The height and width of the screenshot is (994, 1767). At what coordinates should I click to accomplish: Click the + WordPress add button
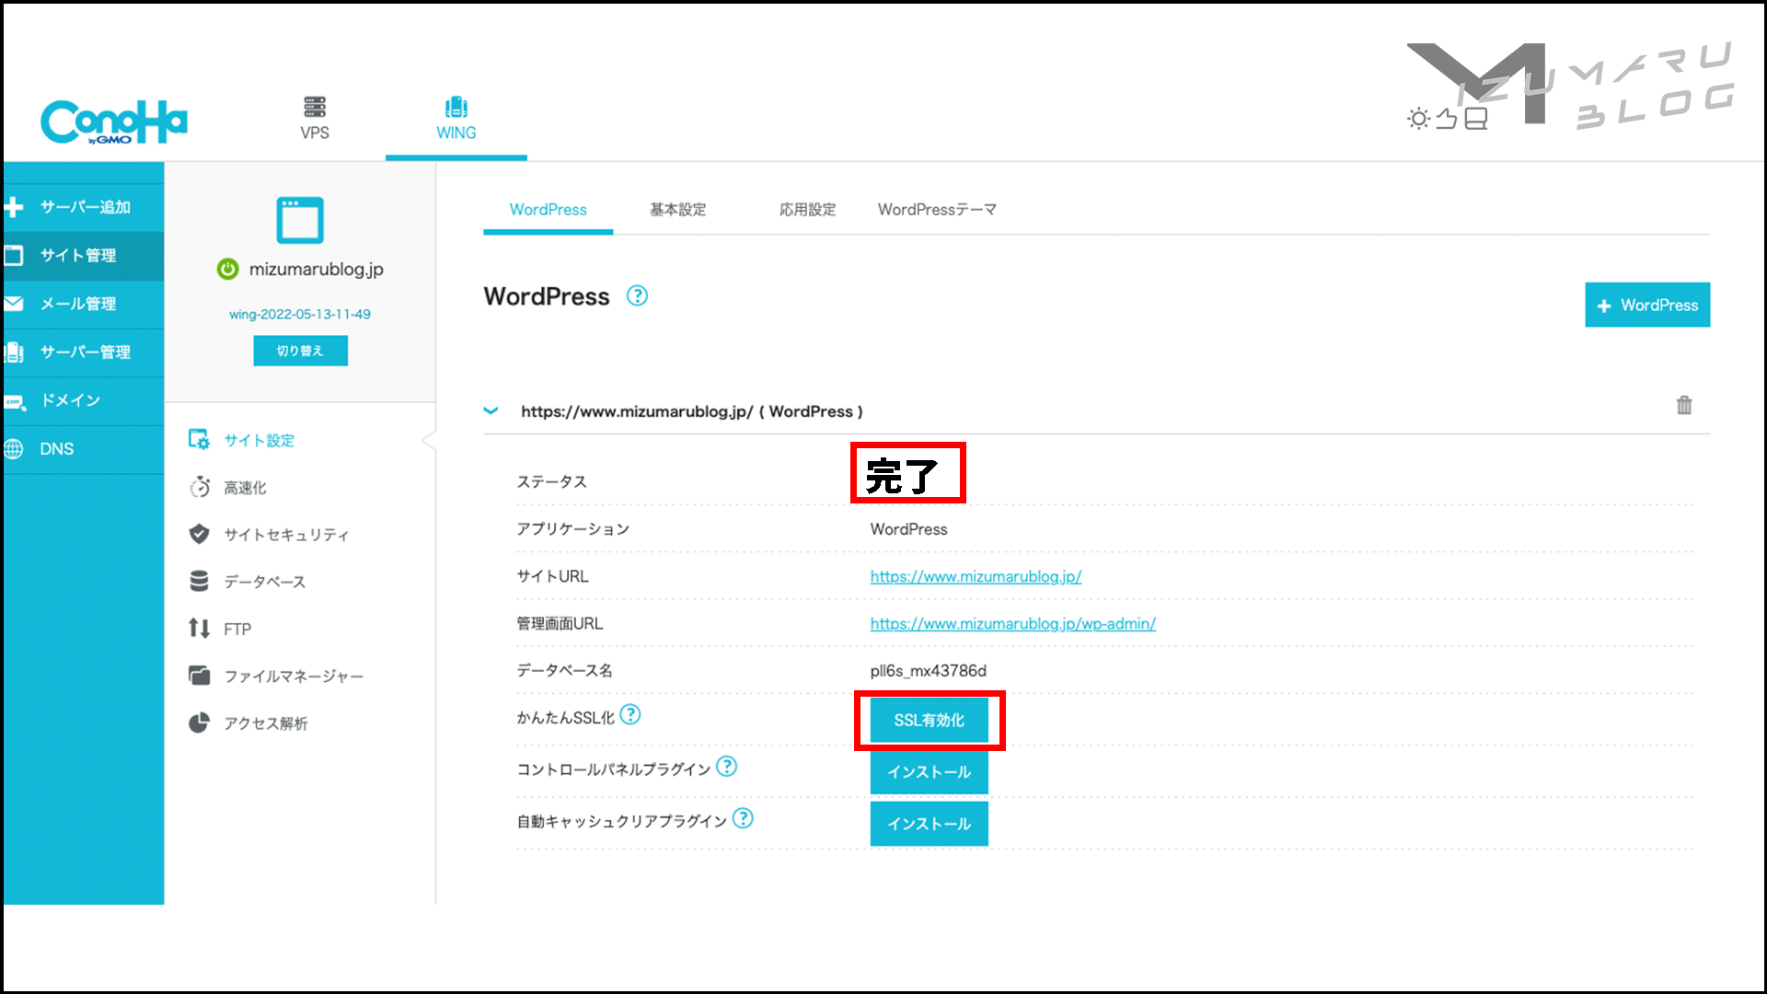point(1647,305)
